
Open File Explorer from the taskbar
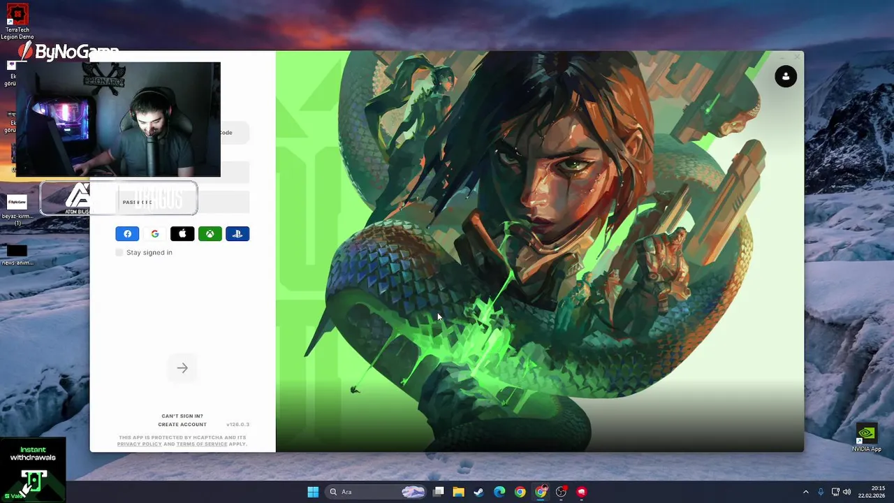point(459,492)
